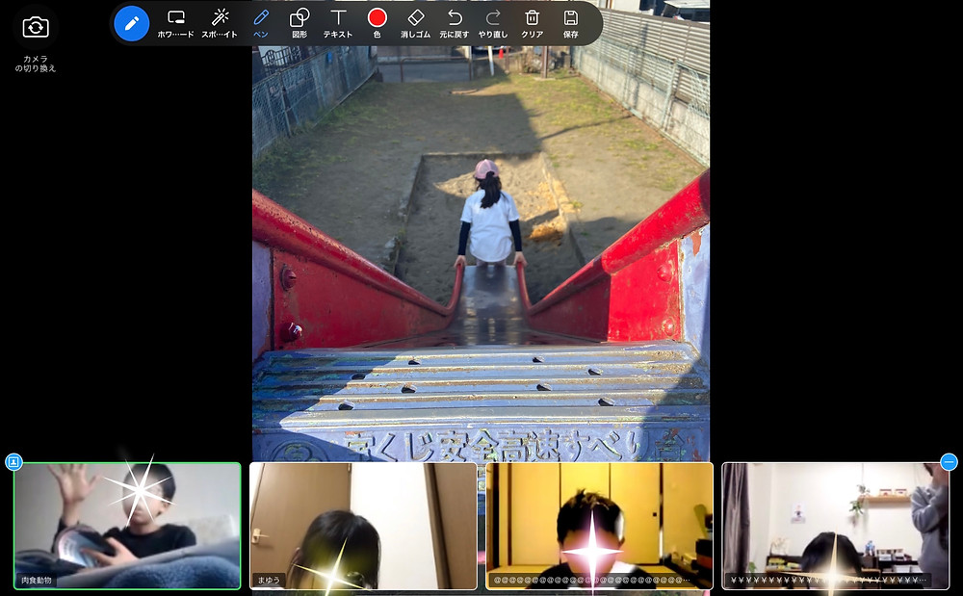This screenshot has width=963, height=596.
Task: Click やり直し redo button
Action: (493, 24)
